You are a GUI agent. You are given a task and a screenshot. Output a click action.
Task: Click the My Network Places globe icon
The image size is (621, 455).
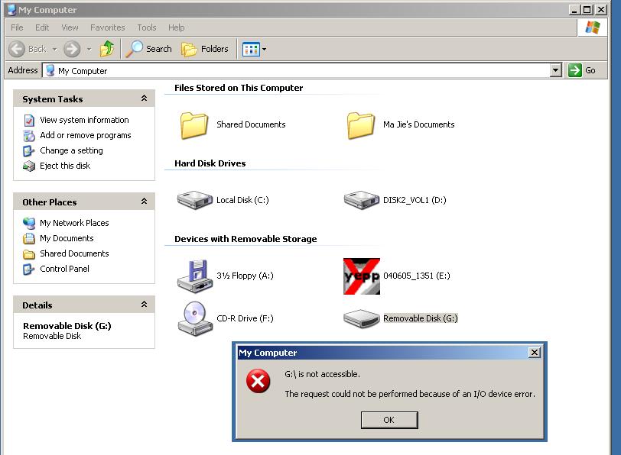(29, 224)
